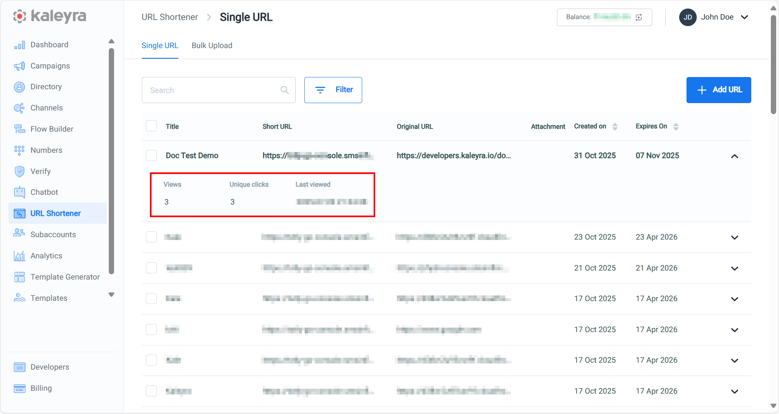This screenshot has height=414, width=779.
Task: Open the developers.kaleyra.io original URL
Action: (x=454, y=156)
